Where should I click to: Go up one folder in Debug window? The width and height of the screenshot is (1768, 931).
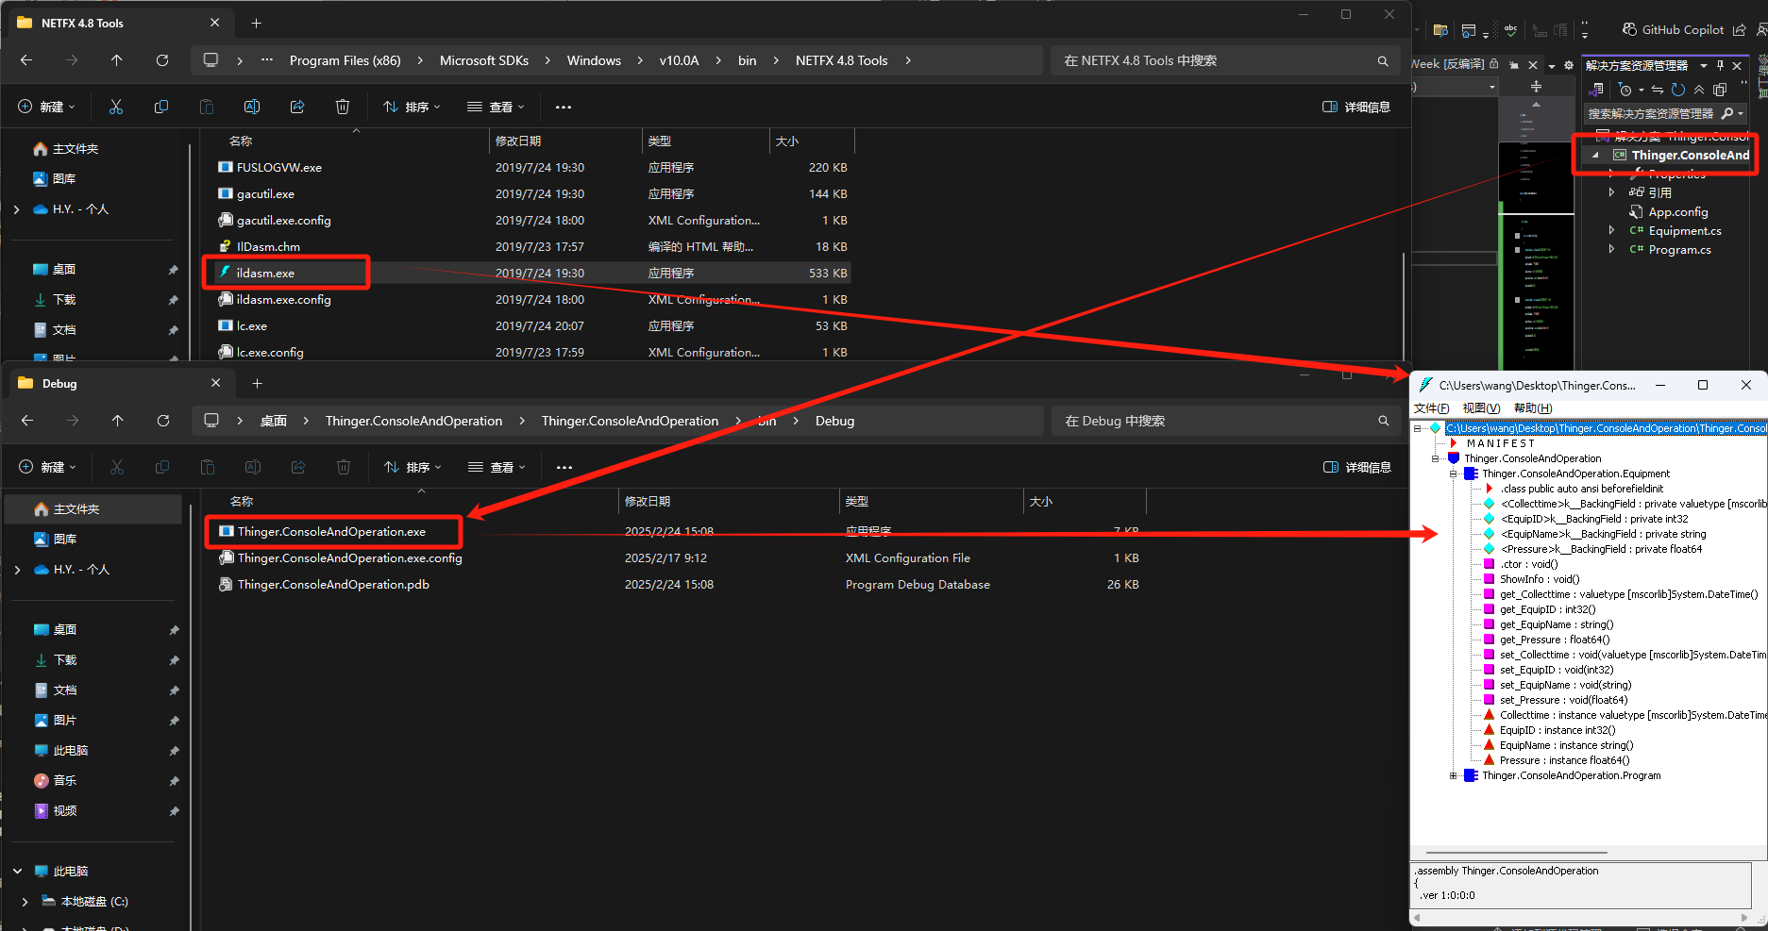coord(118,421)
